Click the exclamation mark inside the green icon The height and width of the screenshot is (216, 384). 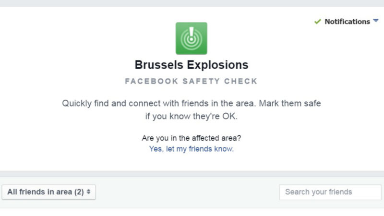coord(192,33)
